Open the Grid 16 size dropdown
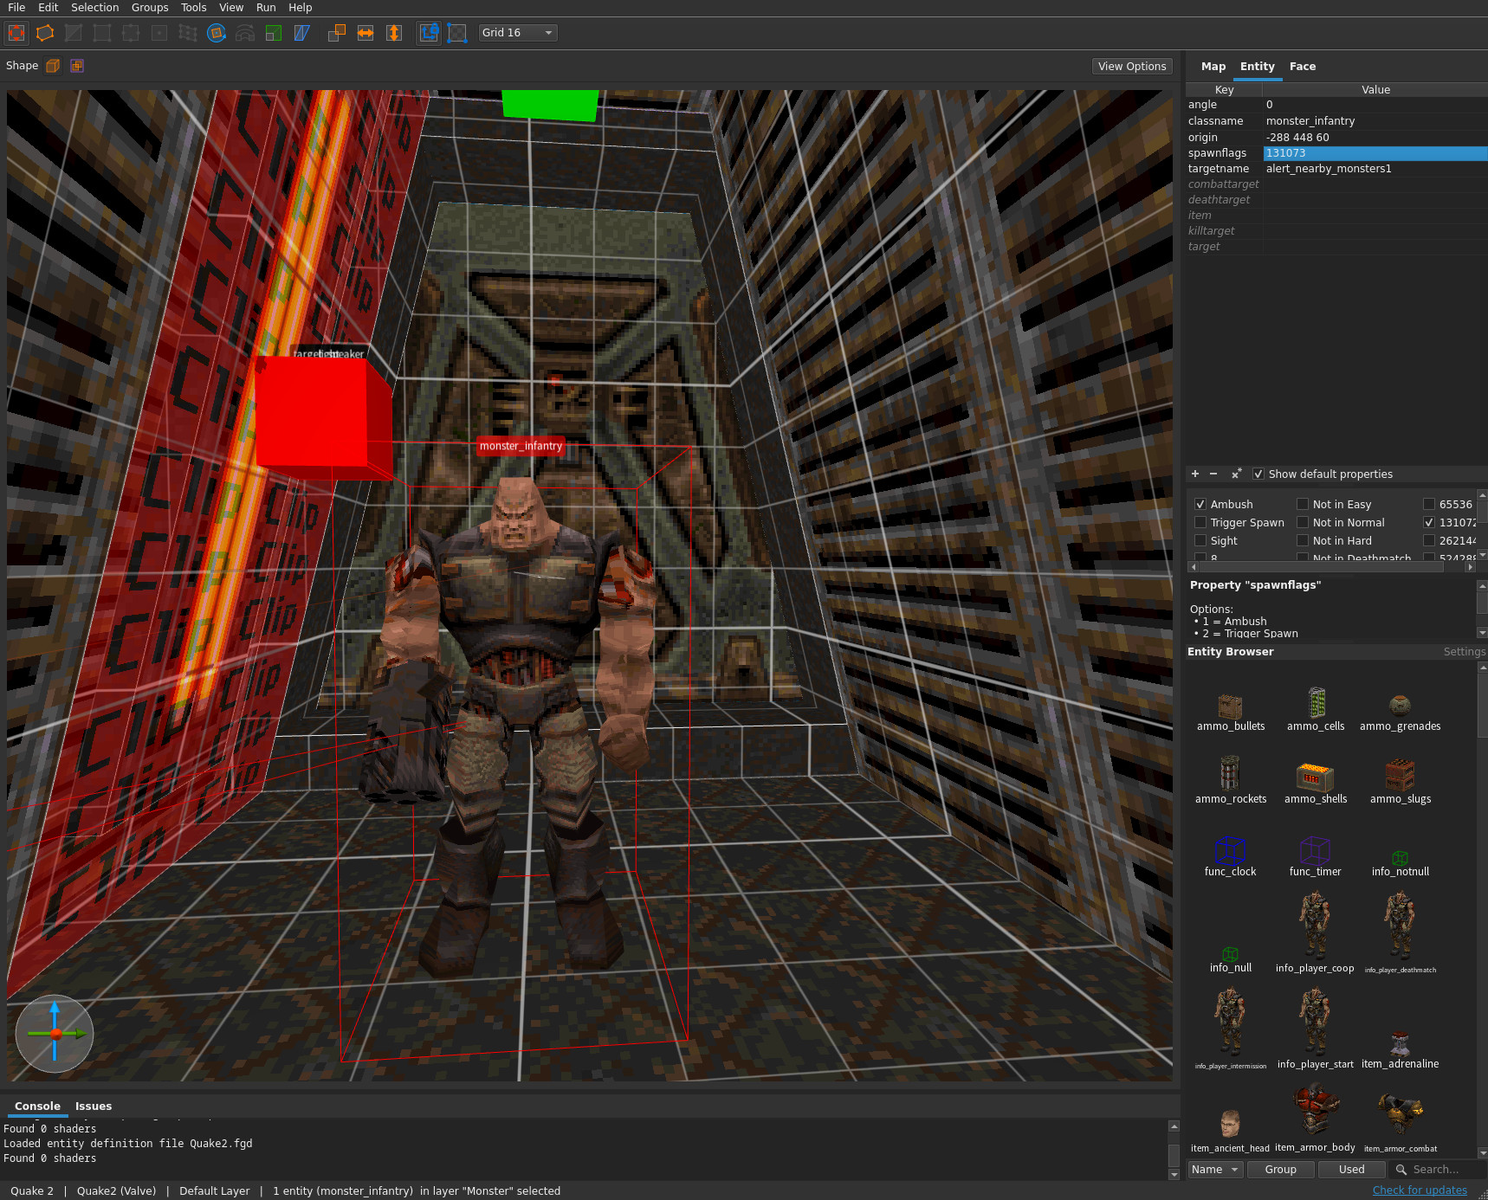Screen dimensions: 1488x1200 (x=518, y=33)
